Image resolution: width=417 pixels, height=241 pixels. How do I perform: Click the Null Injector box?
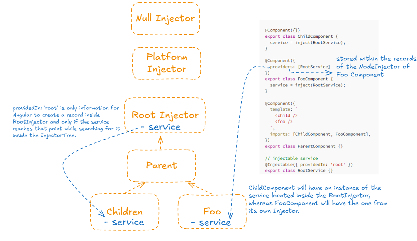coord(165,18)
